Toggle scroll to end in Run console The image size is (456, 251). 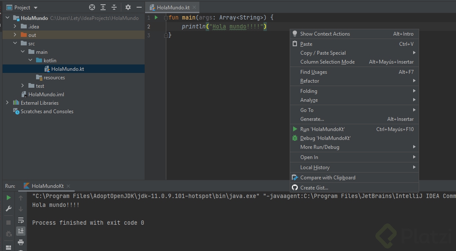(20, 231)
